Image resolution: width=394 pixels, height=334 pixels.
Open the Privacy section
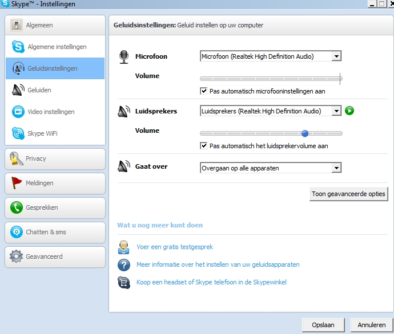pos(55,158)
